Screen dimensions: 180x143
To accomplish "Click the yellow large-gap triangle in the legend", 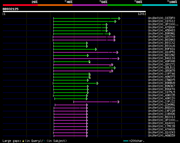I will 23,141.
